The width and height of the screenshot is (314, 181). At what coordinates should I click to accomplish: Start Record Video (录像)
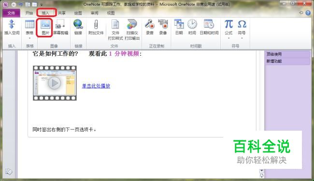[x=163, y=28]
